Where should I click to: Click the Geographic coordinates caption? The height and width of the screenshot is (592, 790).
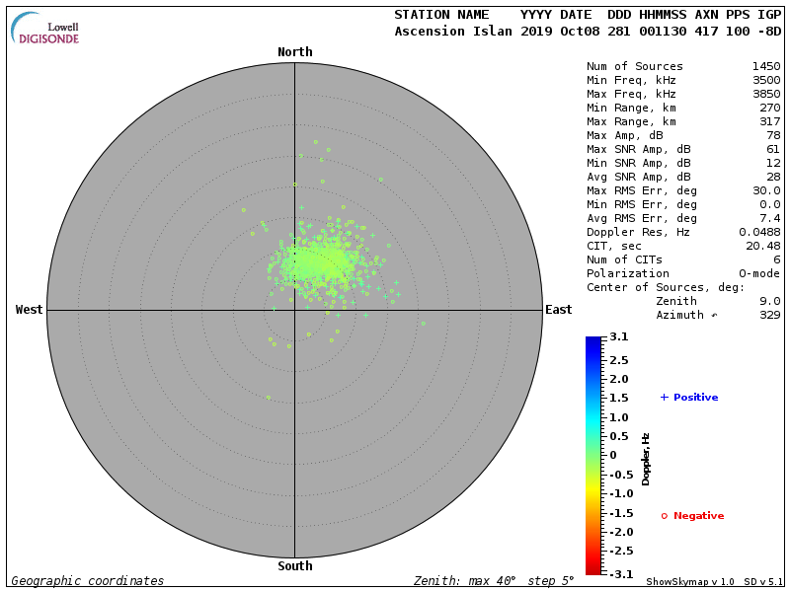coord(88,581)
